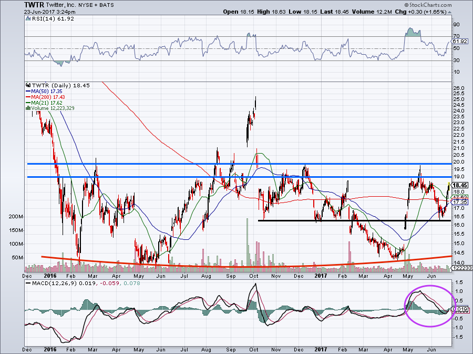Click the 1.5 label on the MACD axis
The image size is (473, 354).
coord(459,282)
